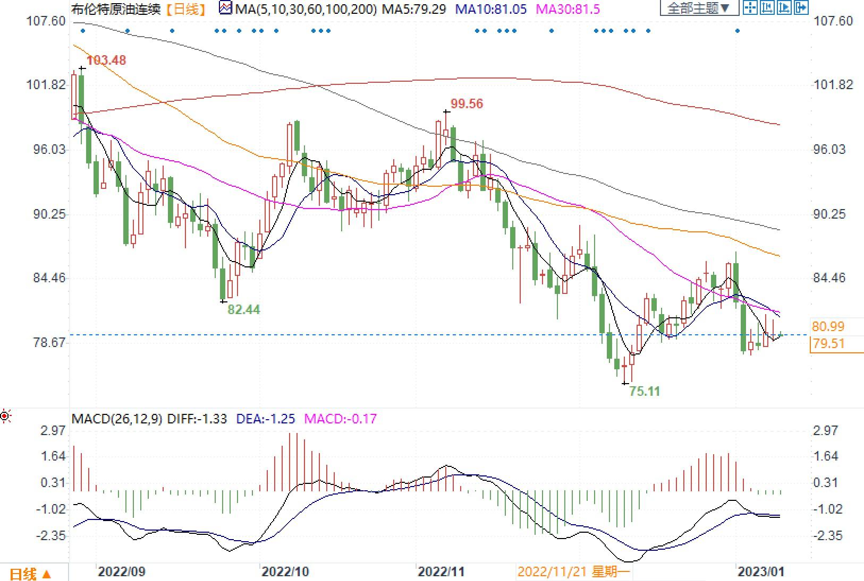
Task: Click the orange 79.51 current price tag
Action: (828, 344)
